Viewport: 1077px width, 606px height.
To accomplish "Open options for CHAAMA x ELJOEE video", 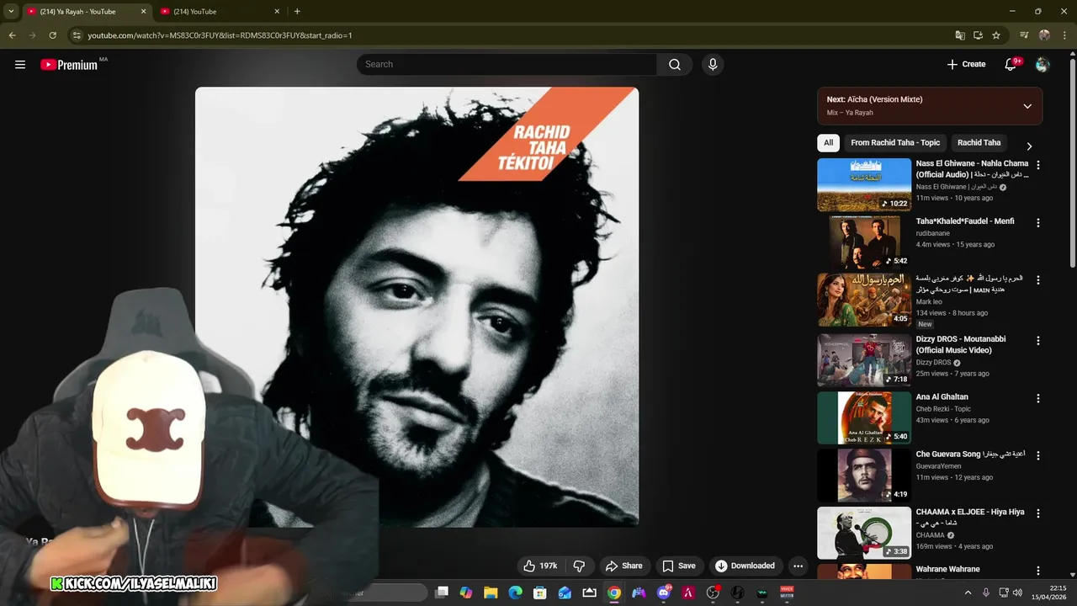I will tap(1037, 513).
